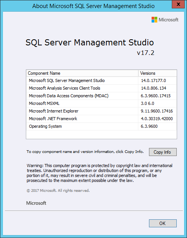This screenshot has width=187, height=238.
Task: Select the Microsoft Internet Explorer row
Action: tap(101, 111)
